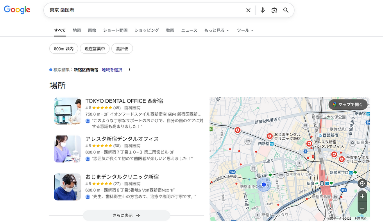Open the ニュース tab
This screenshot has width=383, height=224.
189,31
